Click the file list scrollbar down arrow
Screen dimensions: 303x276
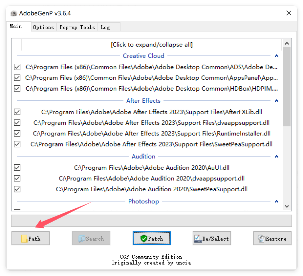tap(287, 206)
